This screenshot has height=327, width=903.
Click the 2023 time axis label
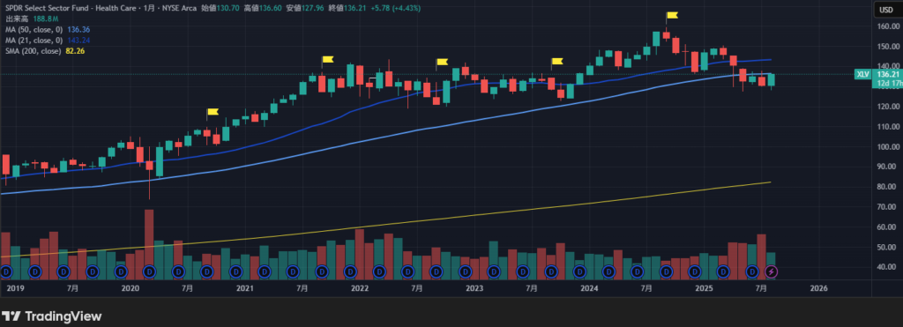point(474,288)
